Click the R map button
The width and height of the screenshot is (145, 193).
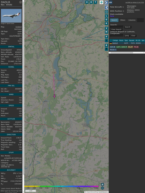pyautogui.click(x=106, y=45)
